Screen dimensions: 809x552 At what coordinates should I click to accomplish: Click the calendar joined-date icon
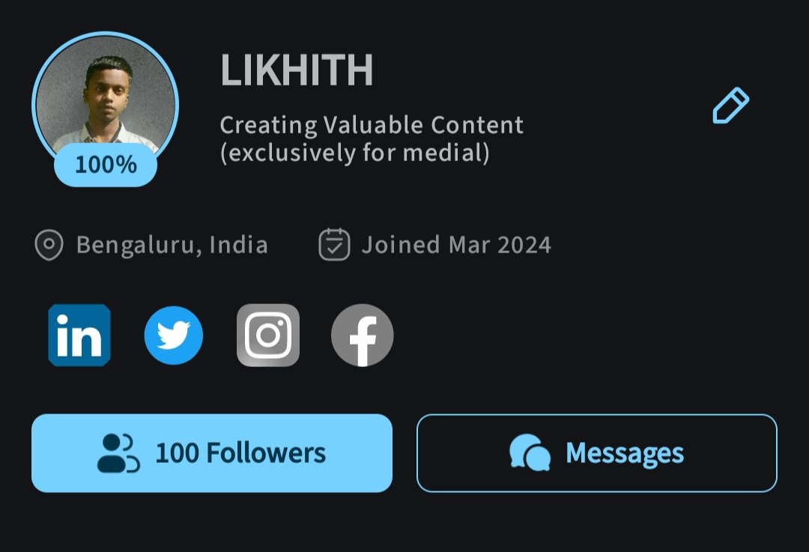pyautogui.click(x=334, y=245)
